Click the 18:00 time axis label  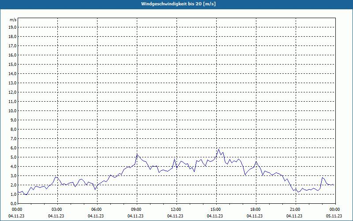pyautogui.click(x=255, y=210)
